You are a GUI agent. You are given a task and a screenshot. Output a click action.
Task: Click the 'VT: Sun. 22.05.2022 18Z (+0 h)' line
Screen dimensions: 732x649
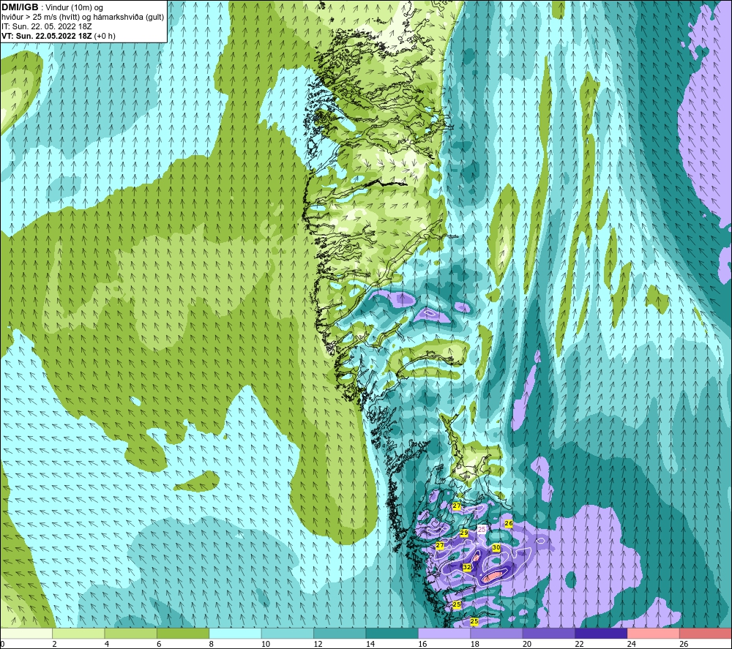(x=59, y=36)
